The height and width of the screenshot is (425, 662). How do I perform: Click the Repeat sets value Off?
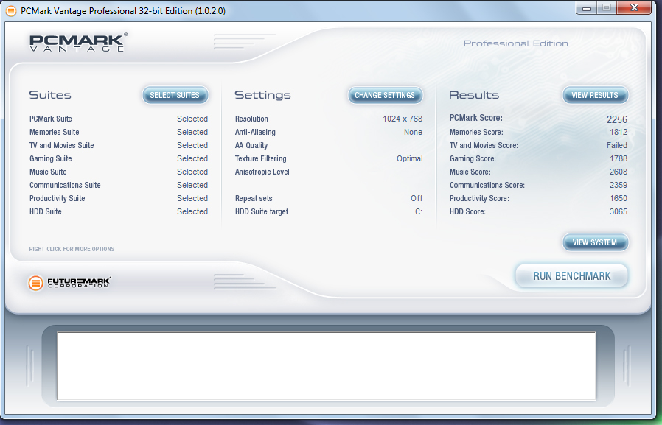click(x=417, y=198)
